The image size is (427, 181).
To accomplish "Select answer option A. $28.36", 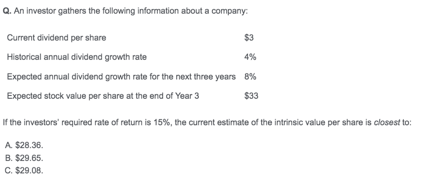I will pos(24,146).
